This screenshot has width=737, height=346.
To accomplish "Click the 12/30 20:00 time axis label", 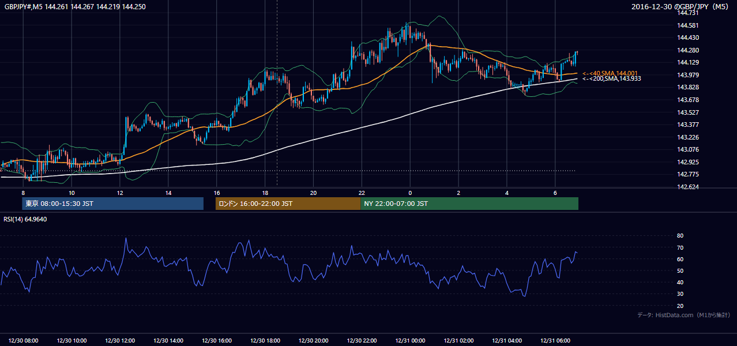I will point(314,341).
